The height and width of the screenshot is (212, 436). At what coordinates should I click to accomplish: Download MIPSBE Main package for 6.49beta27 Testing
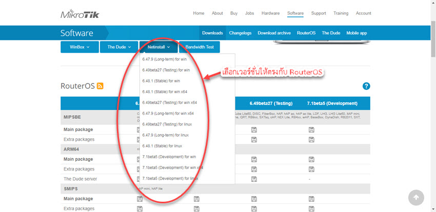tap(254, 130)
